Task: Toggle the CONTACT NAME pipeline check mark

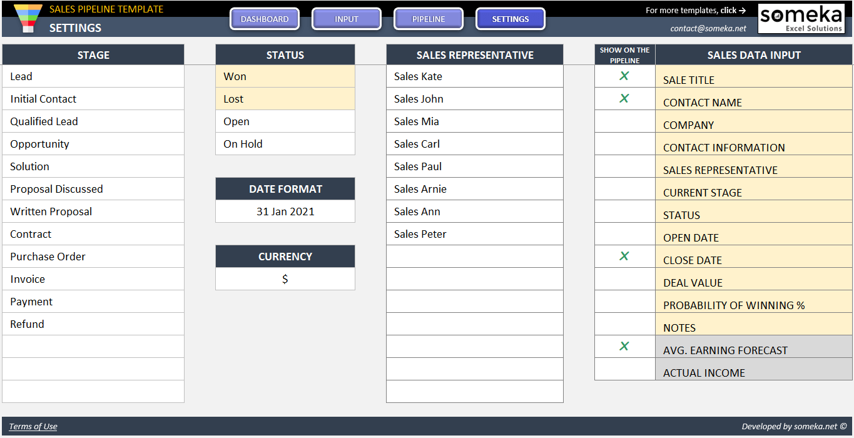Action: 624,99
